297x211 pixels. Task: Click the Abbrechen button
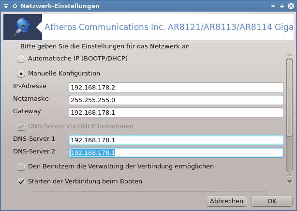(226, 201)
